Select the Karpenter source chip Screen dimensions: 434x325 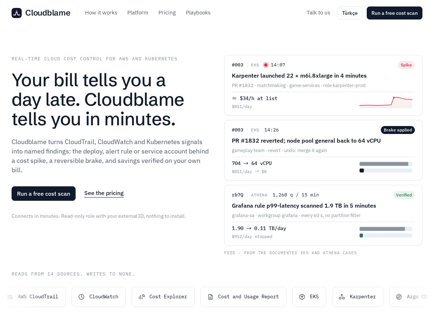358,297
